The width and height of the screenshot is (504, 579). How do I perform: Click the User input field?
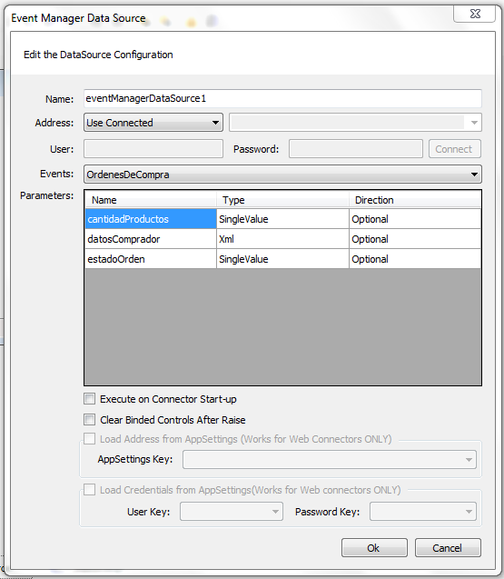pyautogui.click(x=153, y=149)
